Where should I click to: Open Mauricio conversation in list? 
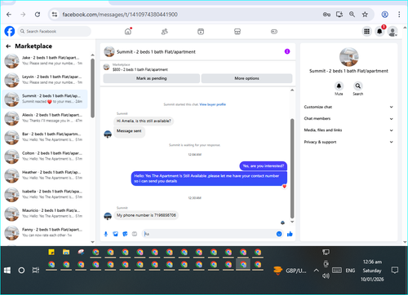tap(45, 214)
